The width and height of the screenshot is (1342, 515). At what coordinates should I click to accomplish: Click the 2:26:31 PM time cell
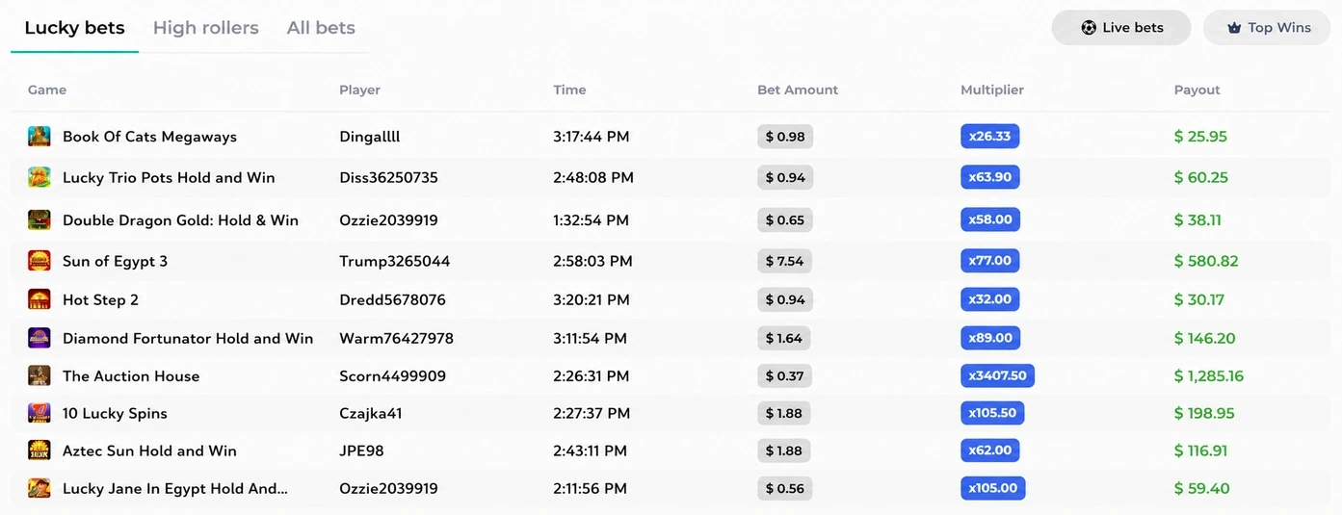(592, 375)
